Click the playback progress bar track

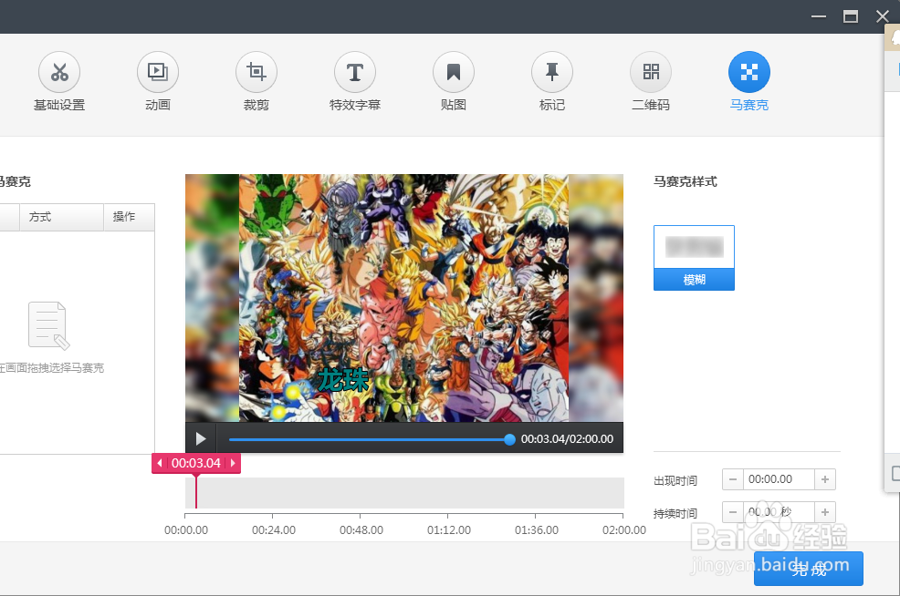tap(367, 439)
